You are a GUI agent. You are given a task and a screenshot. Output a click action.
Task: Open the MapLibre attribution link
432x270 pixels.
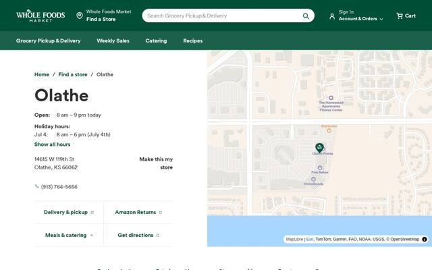click(x=294, y=239)
